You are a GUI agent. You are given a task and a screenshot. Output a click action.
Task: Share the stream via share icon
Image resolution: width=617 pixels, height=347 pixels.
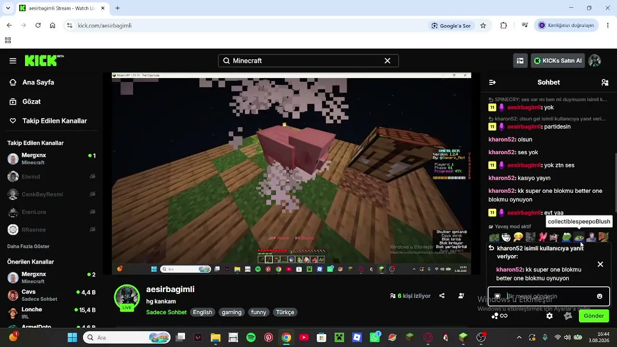(442, 296)
